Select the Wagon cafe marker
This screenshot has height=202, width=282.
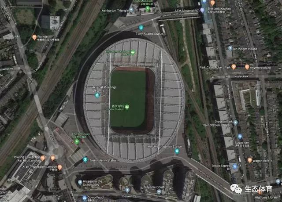click(250, 160)
